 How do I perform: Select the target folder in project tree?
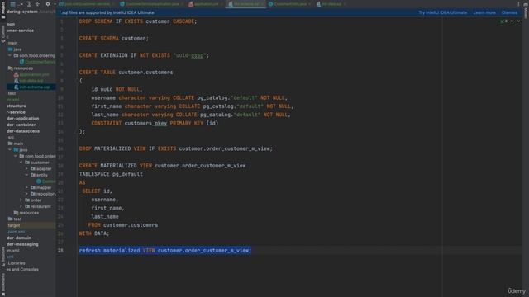point(14,225)
